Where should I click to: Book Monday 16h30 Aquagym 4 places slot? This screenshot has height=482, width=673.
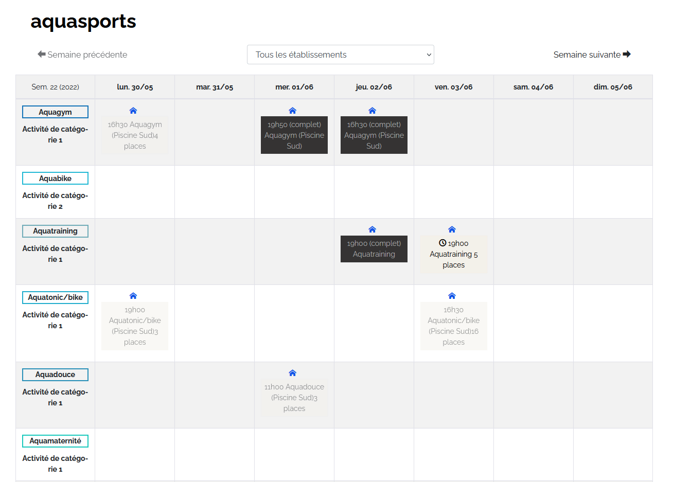click(135, 135)
